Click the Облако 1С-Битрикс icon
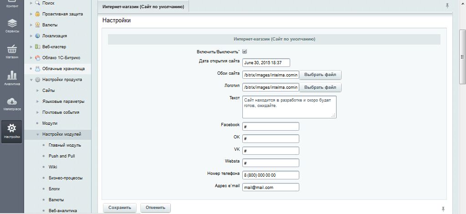 pos(37,58)
